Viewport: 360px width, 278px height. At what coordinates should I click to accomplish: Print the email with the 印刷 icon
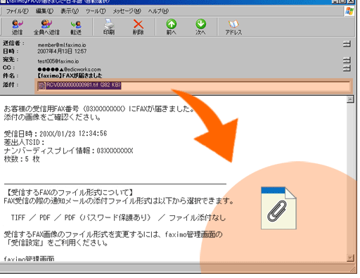pos(109,27)
